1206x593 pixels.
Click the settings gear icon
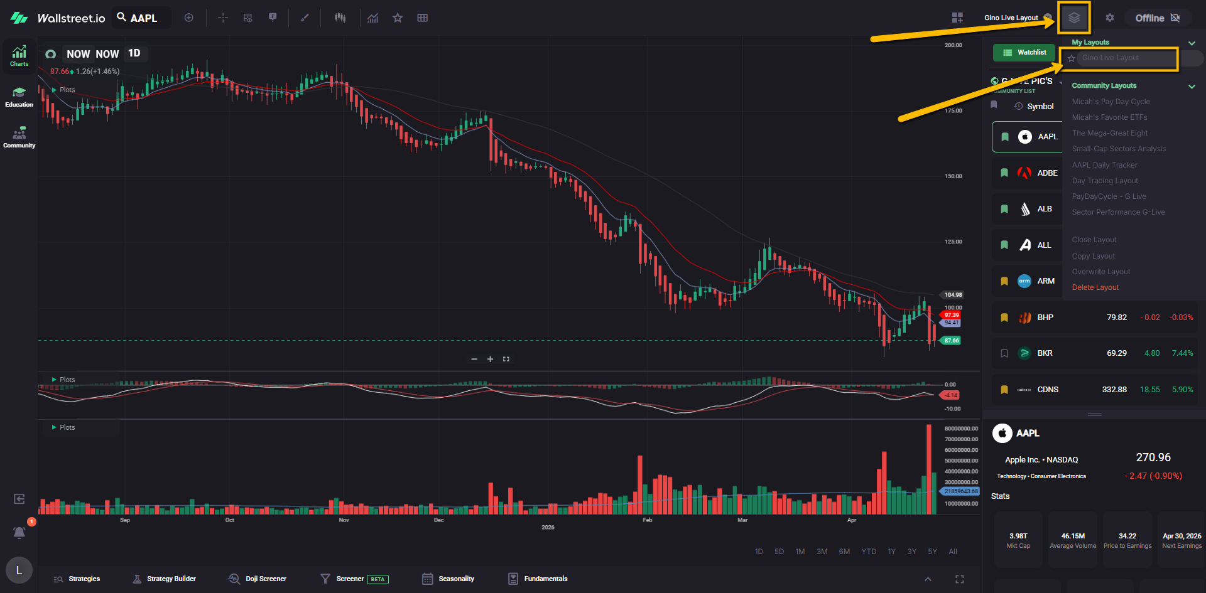pos(1110,18)
